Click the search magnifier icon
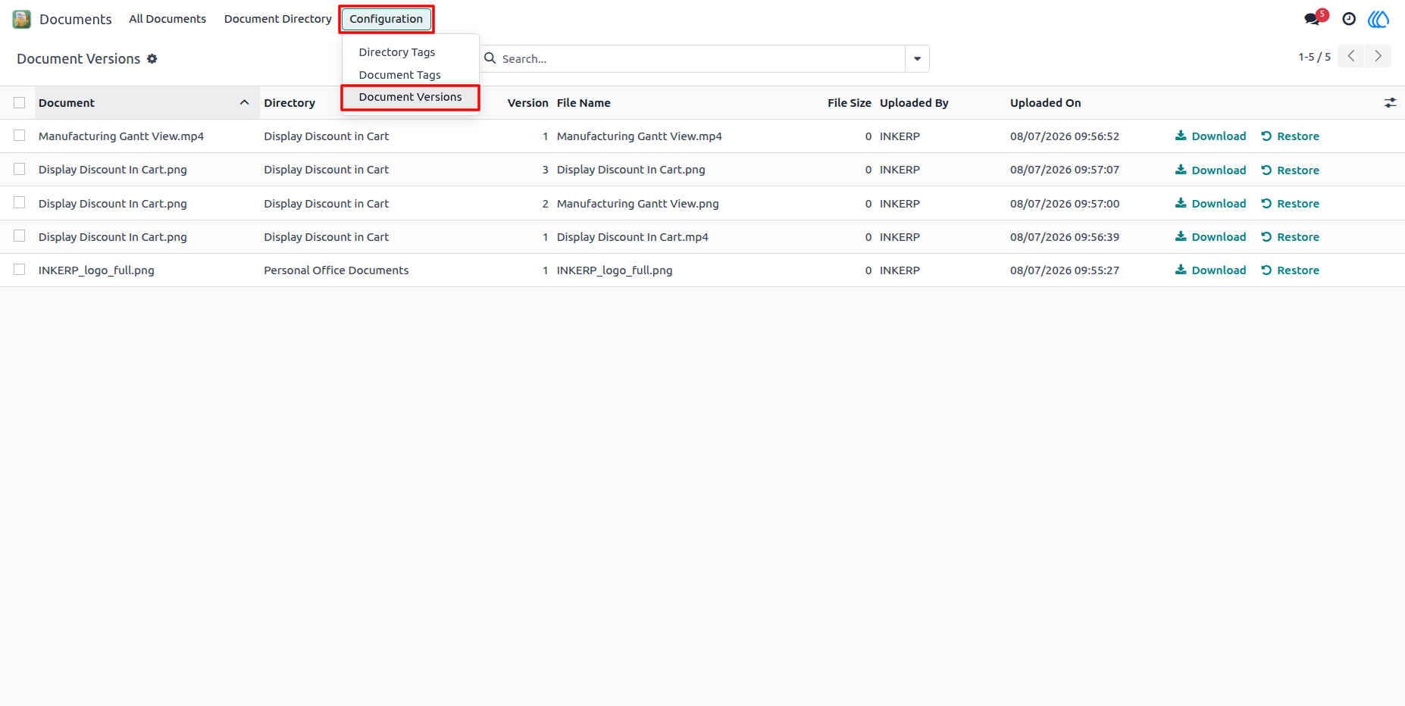Viewport: 1405px width, 706px height. coord(490,58)
